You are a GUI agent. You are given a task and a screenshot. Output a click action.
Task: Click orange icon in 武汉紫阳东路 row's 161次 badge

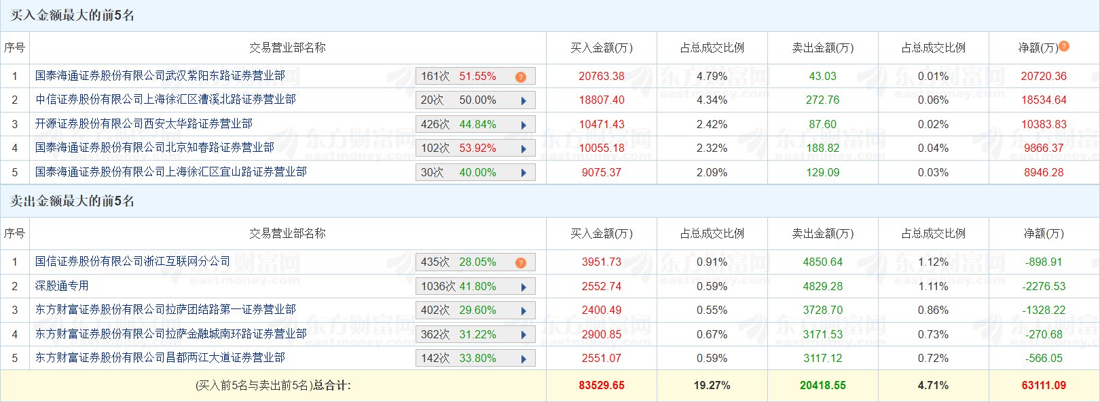(521, 77)
